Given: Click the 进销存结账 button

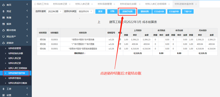Looking at the screenshot, I should click(127, 12).
